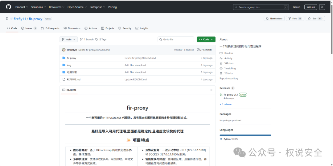Image resolution: width=333 pixels, height=166 pixels.
Task: View the 1 Branch link
Action: tap(87, 39)
